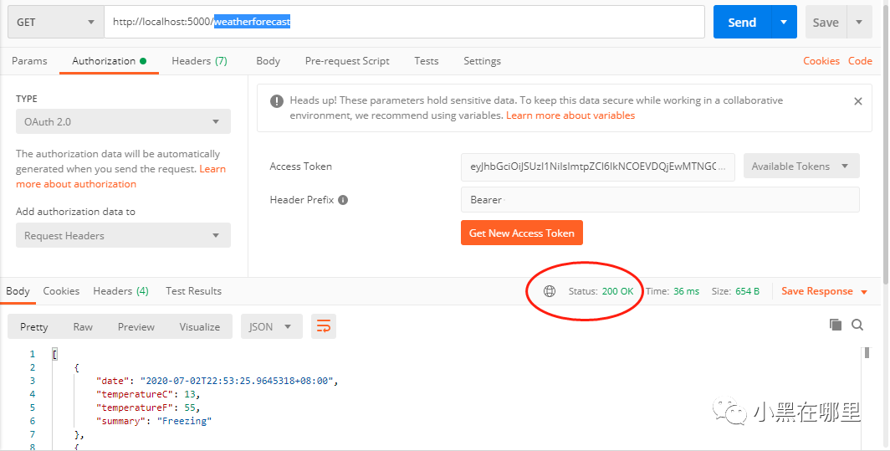The height and width of the screenshot is (451, 890).
Task: Click the info icon next to Header Prefix
Action: point(343,200)
